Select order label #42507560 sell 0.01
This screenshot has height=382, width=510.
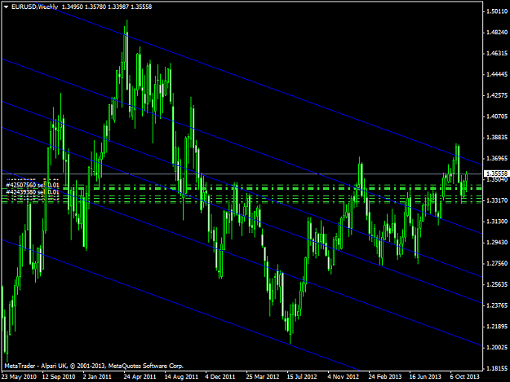pos(33,186)
